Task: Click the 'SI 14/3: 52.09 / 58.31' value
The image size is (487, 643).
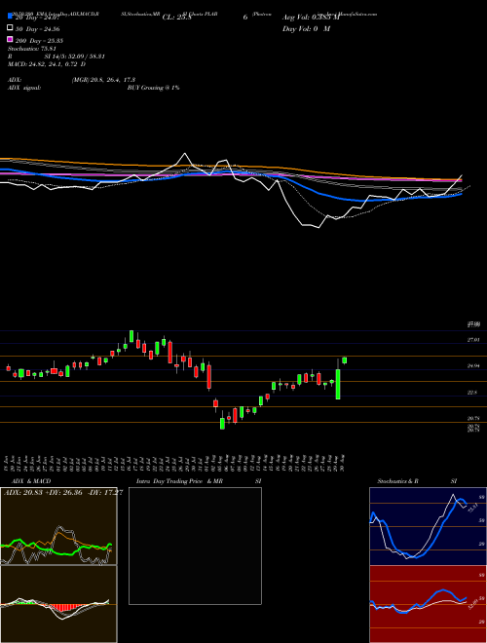Action: (x=75, y=57)
